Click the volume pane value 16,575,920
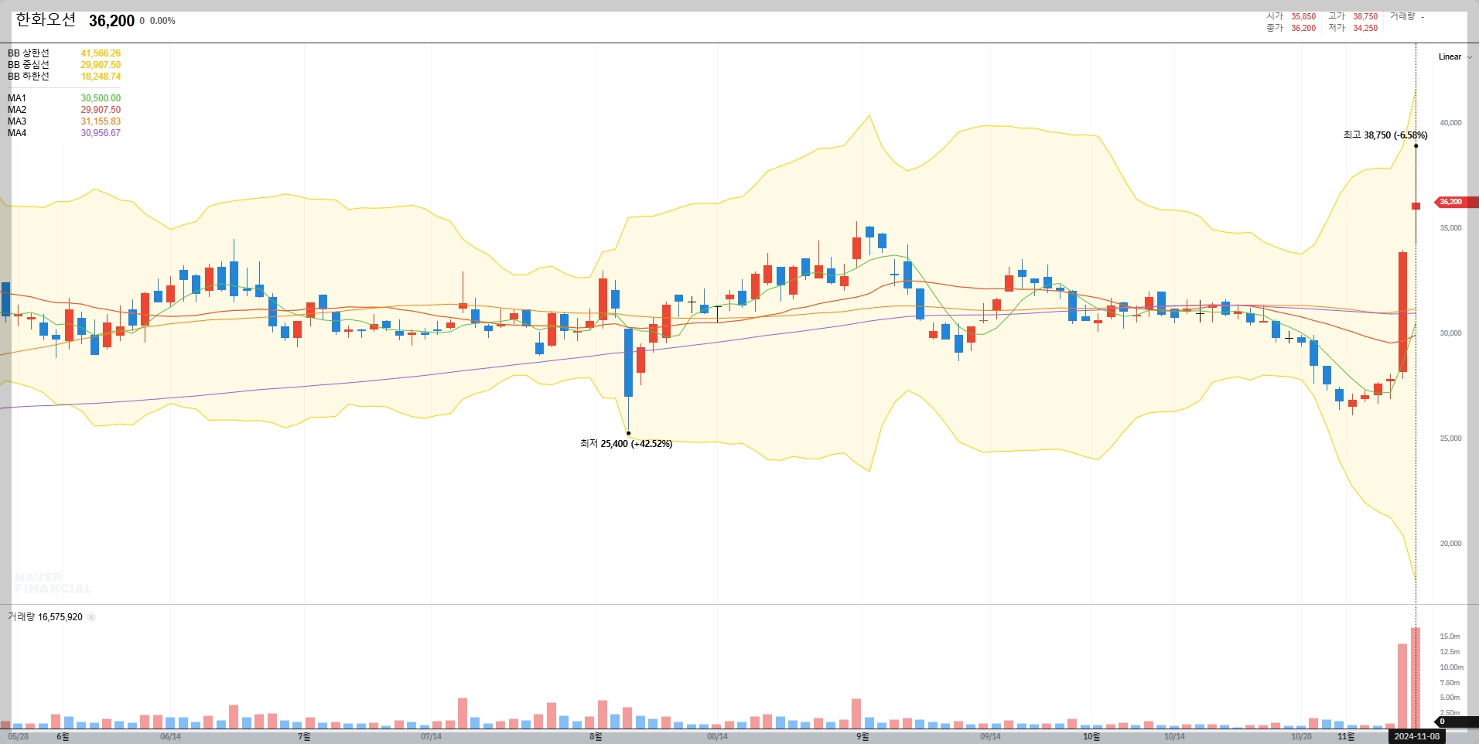Viewport: 1479px width, 744px height. point(60,617)
